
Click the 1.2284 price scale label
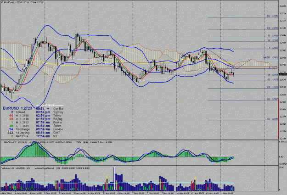pos(282,6)
